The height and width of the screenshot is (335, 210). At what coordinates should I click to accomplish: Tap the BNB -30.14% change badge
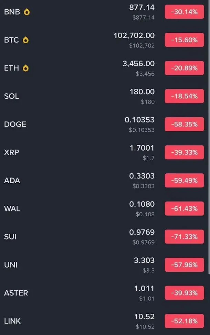(184, 12)
